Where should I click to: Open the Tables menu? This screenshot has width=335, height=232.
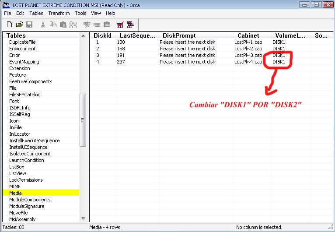pyautogui.click(x=36, y=13)
